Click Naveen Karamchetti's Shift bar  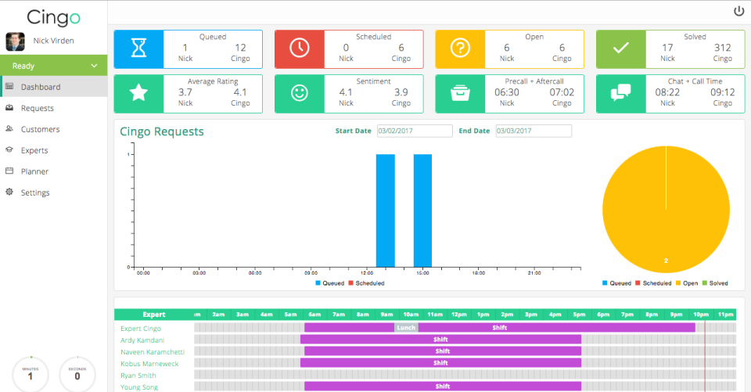(443, 351)
